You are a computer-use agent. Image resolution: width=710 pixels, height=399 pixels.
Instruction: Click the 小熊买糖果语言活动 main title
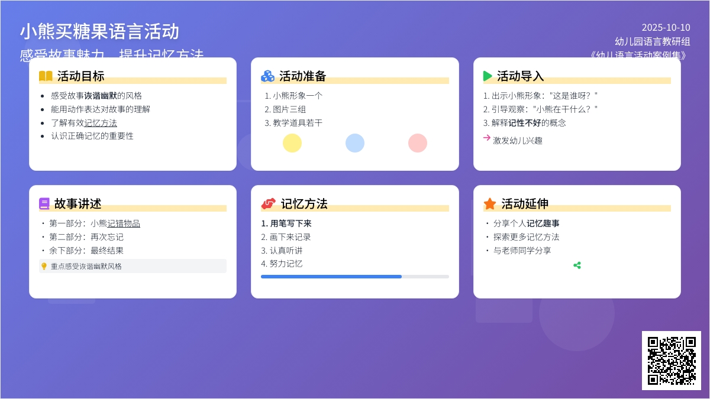[99, 31]
